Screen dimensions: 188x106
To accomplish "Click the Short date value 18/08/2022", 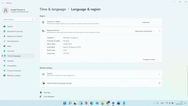I will point(67,44).
